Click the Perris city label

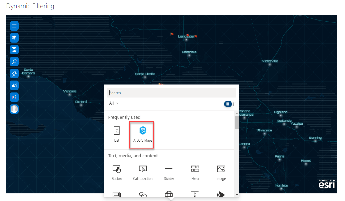click(280, 156)
